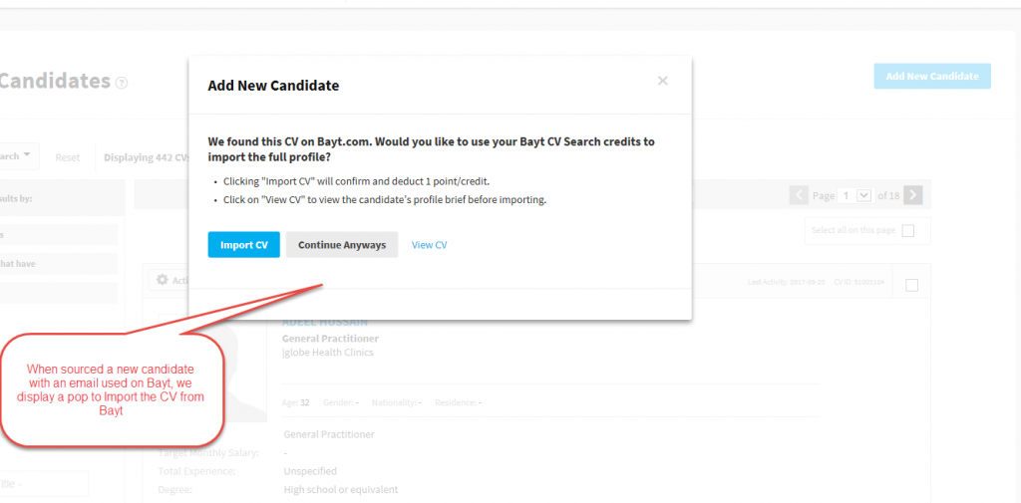Open the page number dropdown
This screenshot has width=1021, height=503.
point(864,195)
